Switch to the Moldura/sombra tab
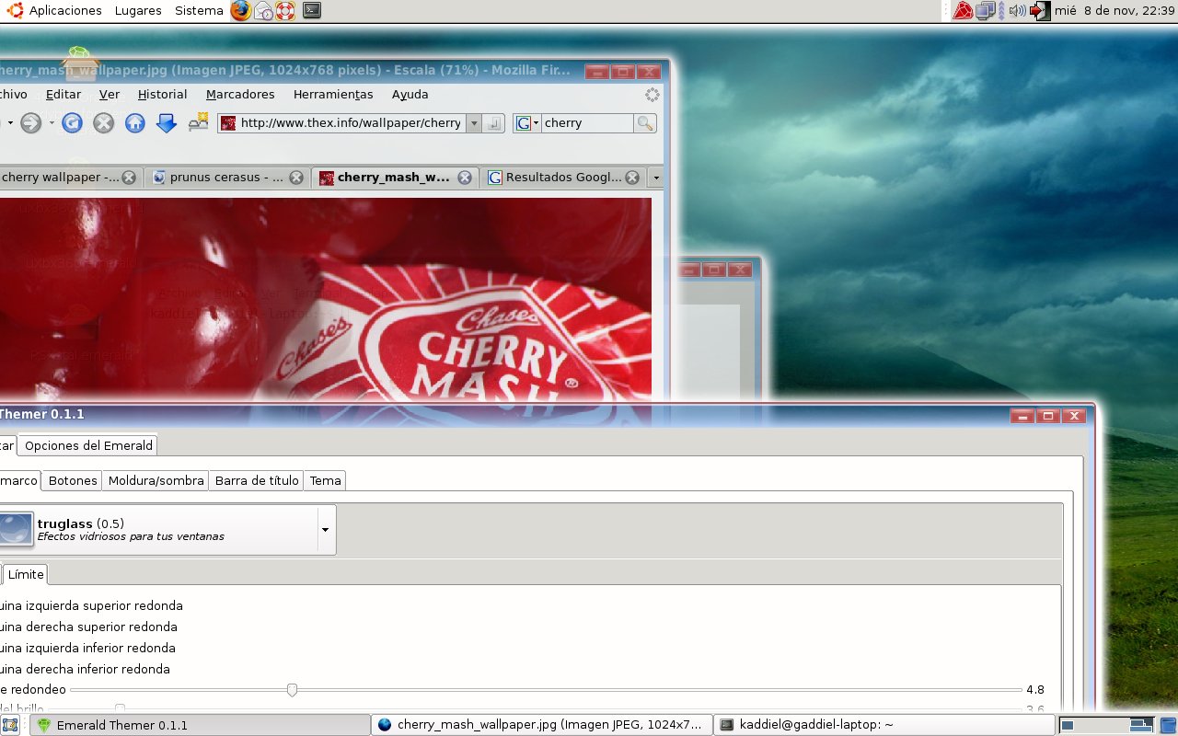The image size is (1178, 736). 156,480
